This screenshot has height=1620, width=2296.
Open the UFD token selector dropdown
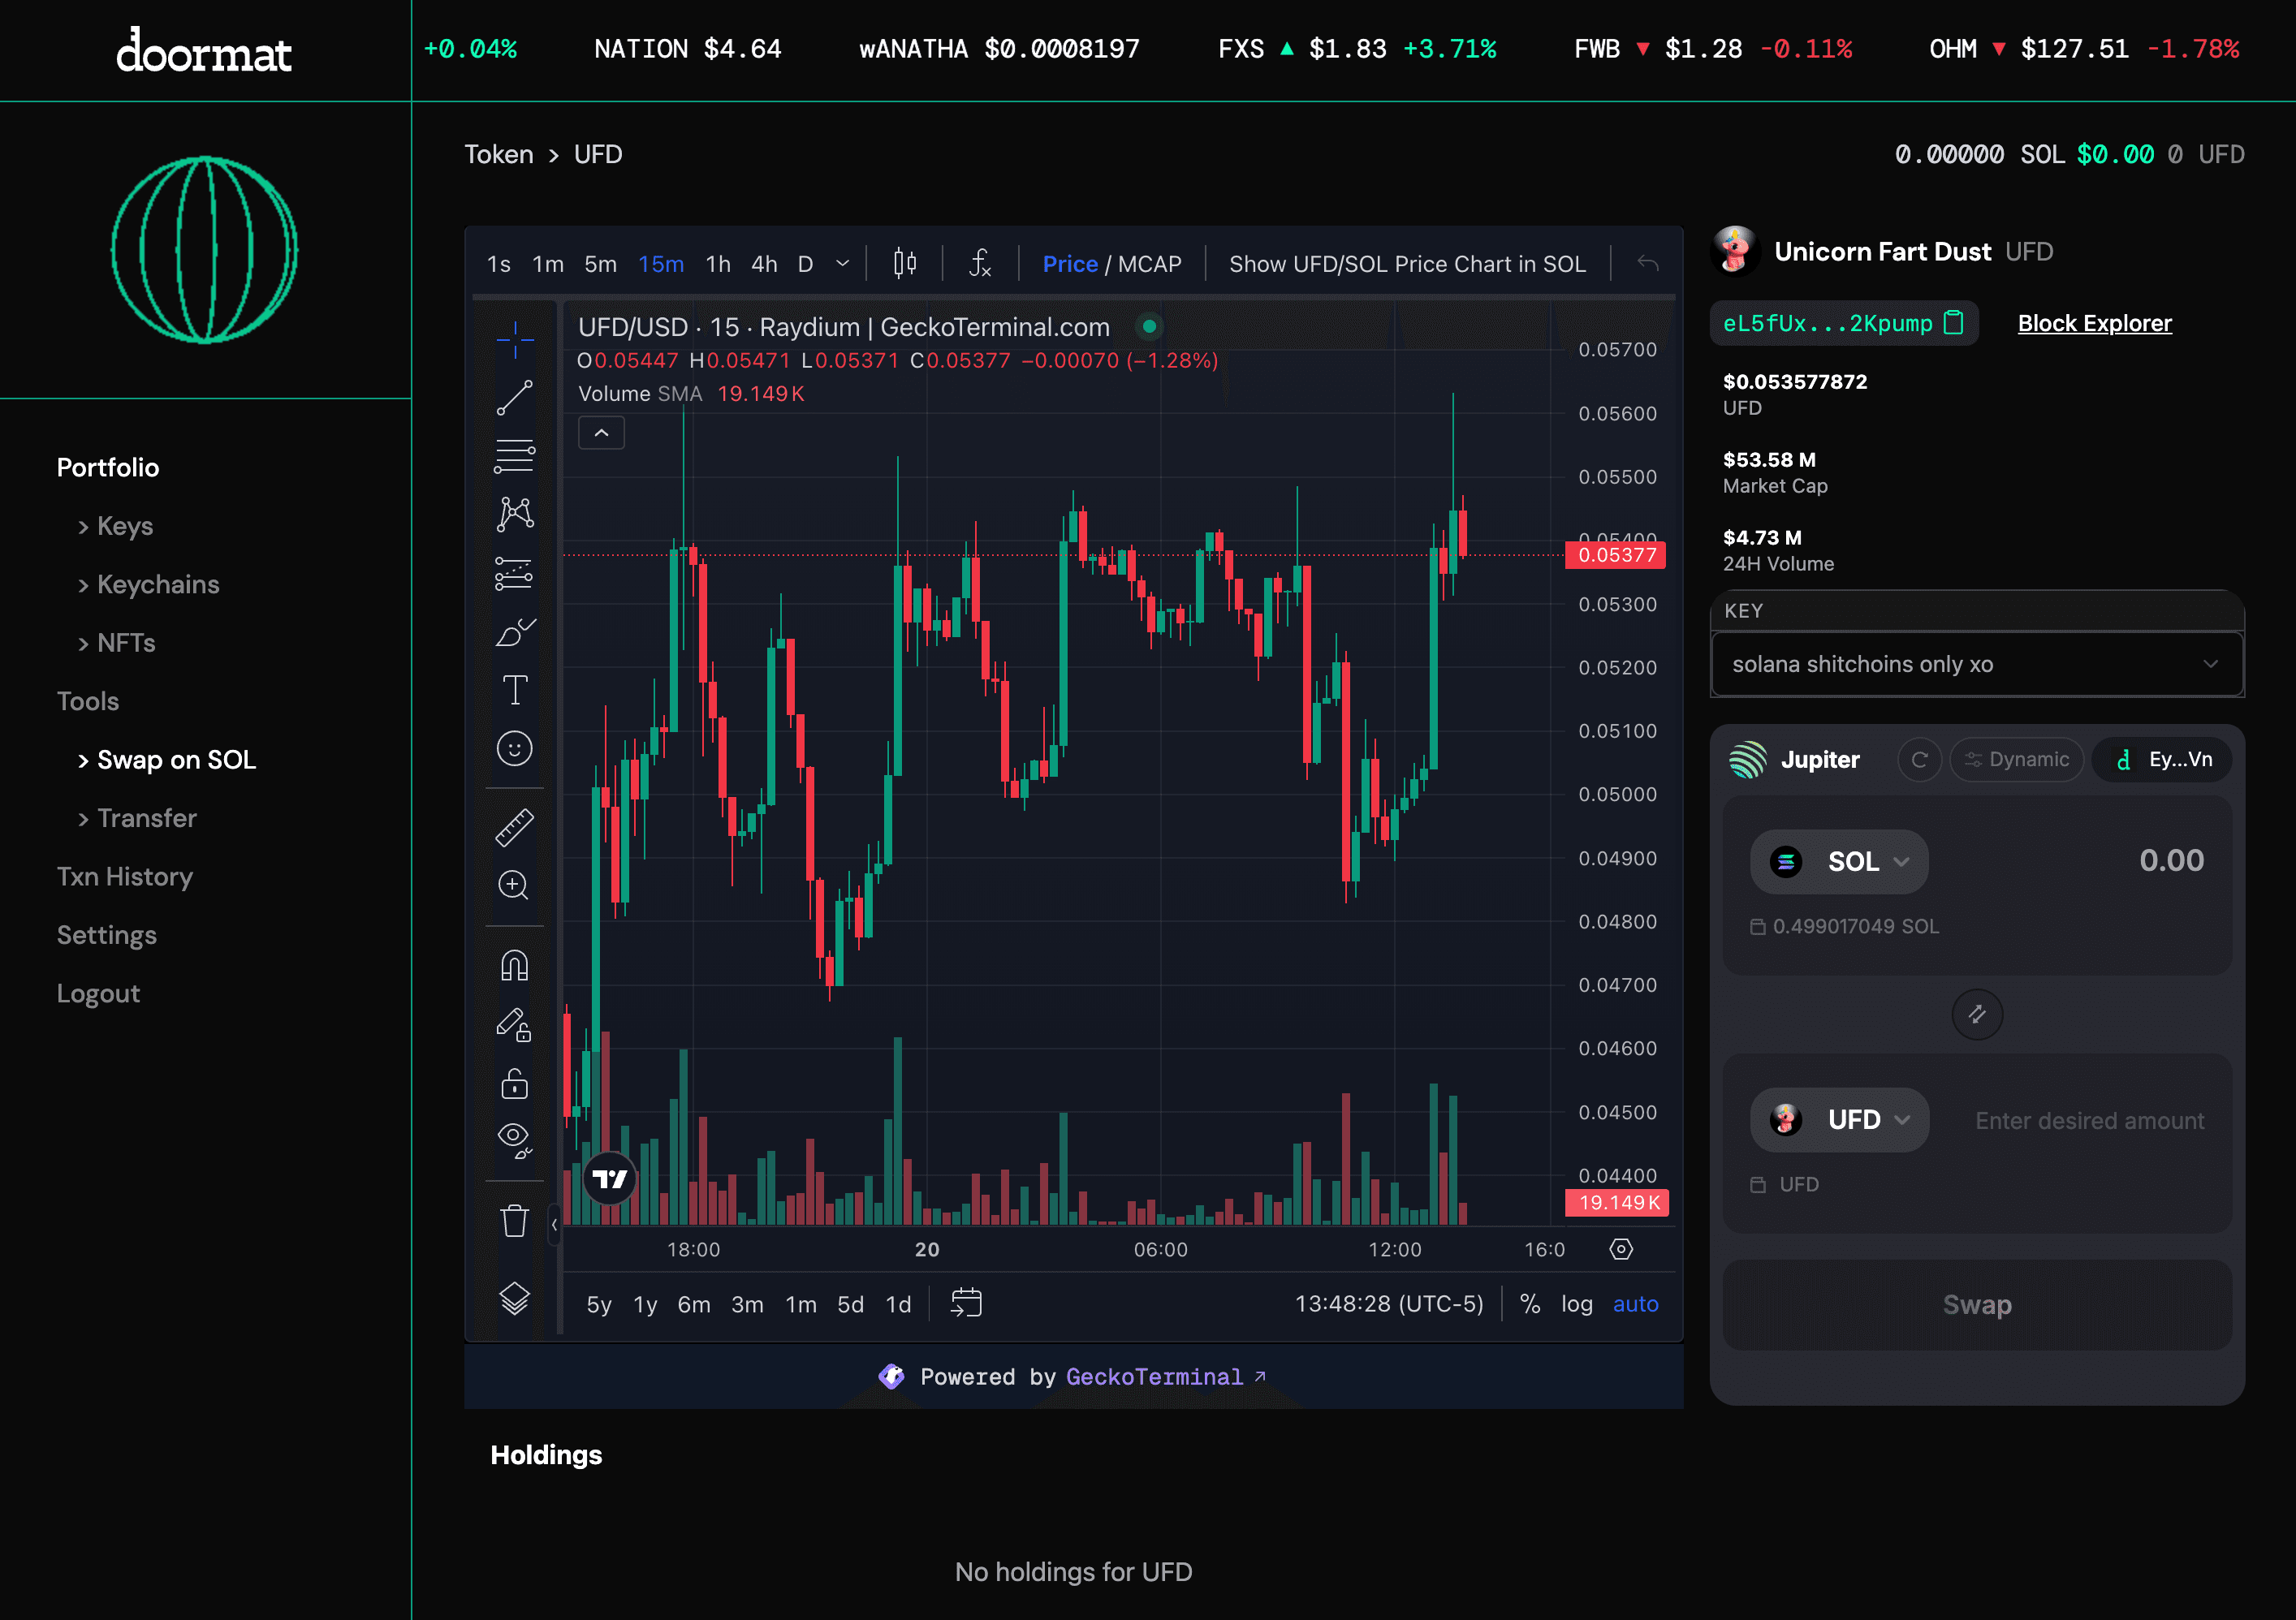1838,1119
